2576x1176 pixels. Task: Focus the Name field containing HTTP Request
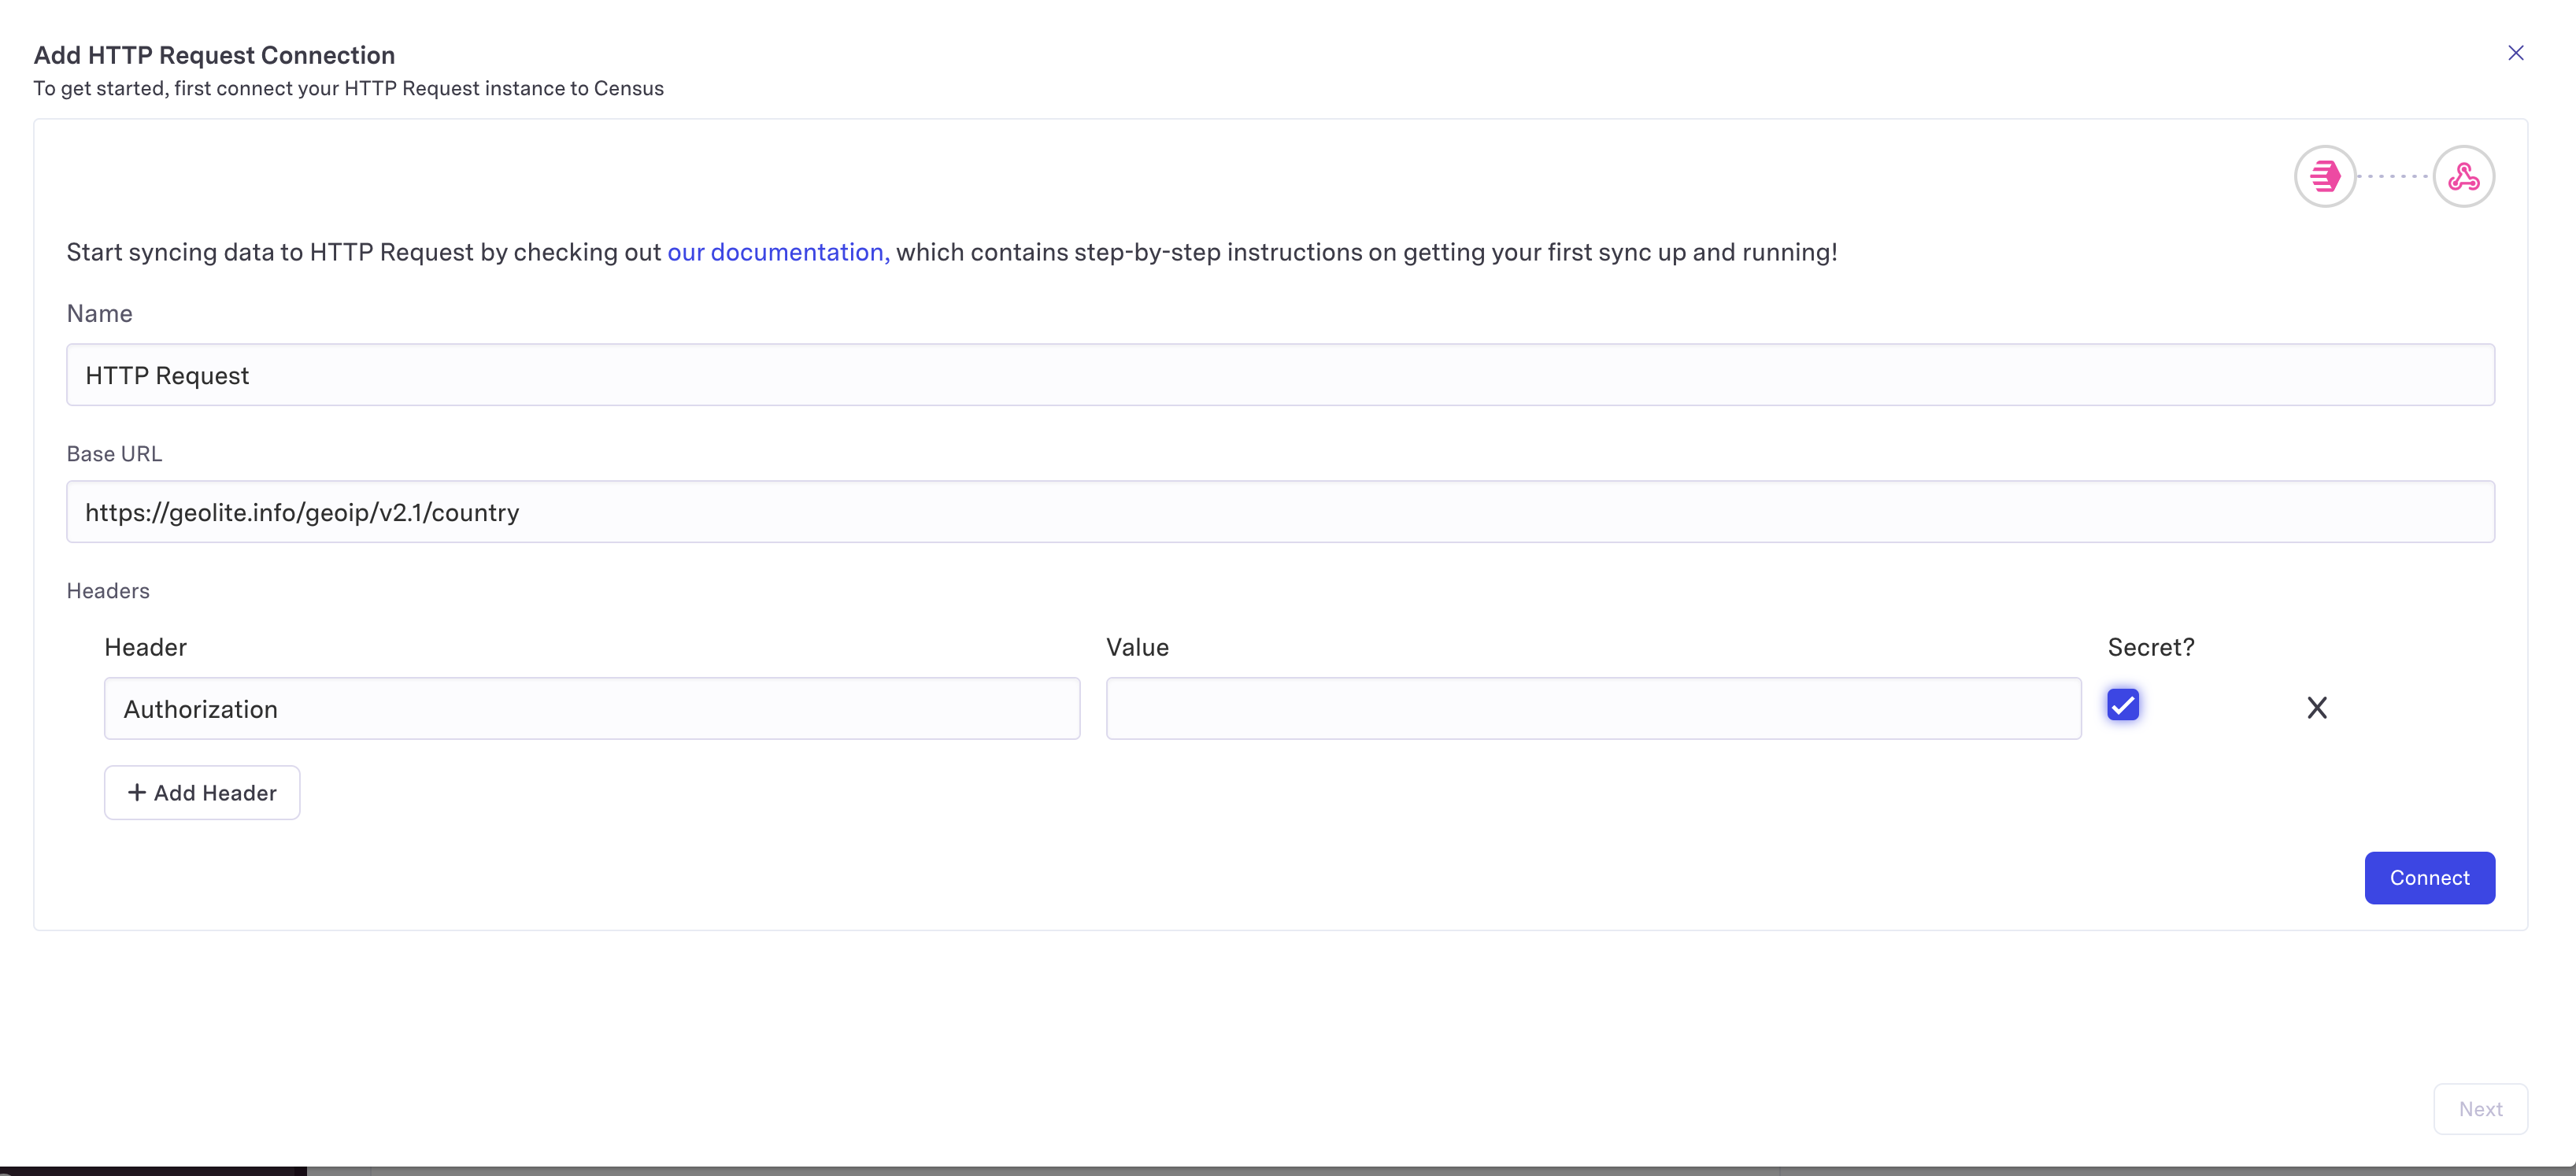coord(1280,375)
